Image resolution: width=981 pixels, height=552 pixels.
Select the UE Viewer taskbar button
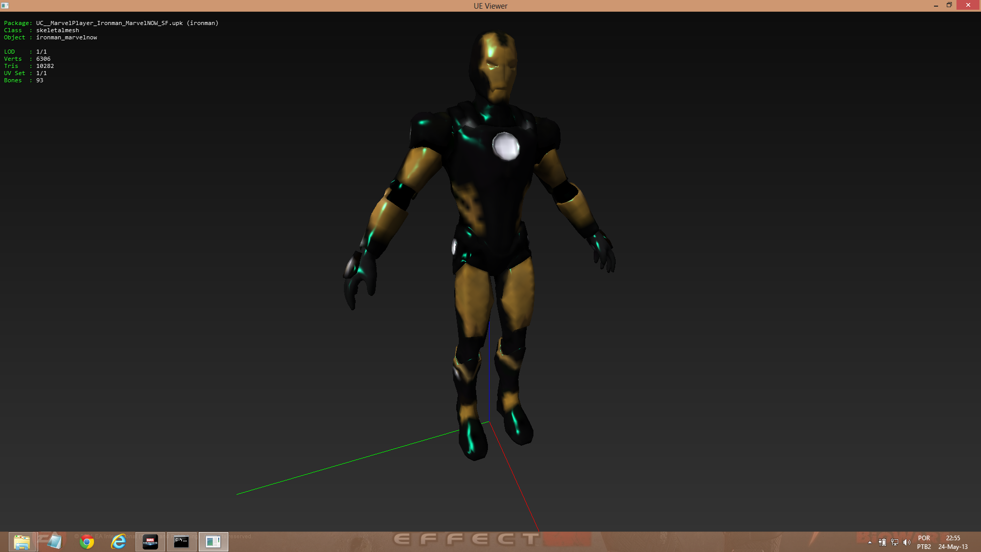pyautogui.click(x=214, y=542)
